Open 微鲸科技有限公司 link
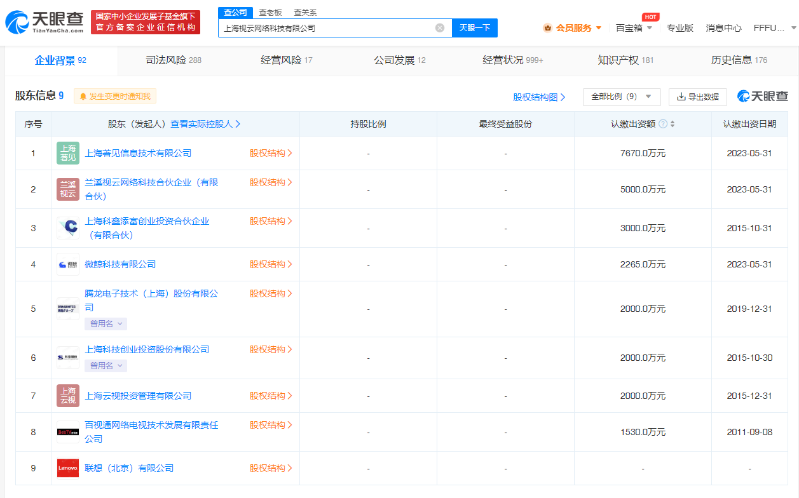Viewport: 799px width, 498px height. (x=120, y=264)
